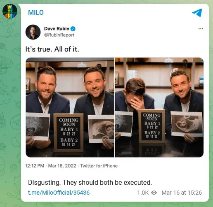Image resolution: width=213 pixels, height=207 pixels.
Task: Click the Telegram share arrow icon
Action: tap(197, 12)
